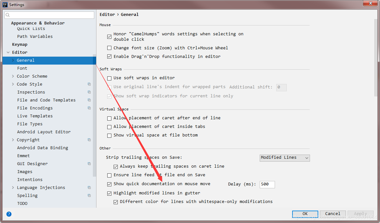Toggle Different color for whitespace-only modifications
Screen dimensions: 380x223
pyautogui.click(x=116, y=202)
